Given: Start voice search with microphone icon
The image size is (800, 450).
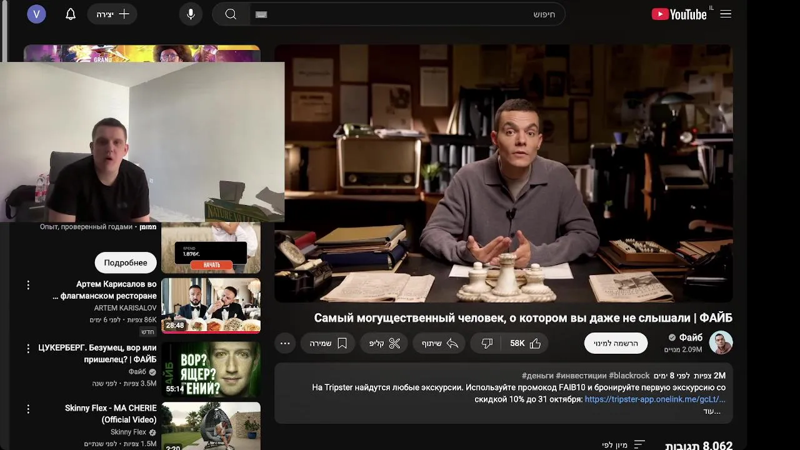Looking at the screenshot, I should 191,14.
